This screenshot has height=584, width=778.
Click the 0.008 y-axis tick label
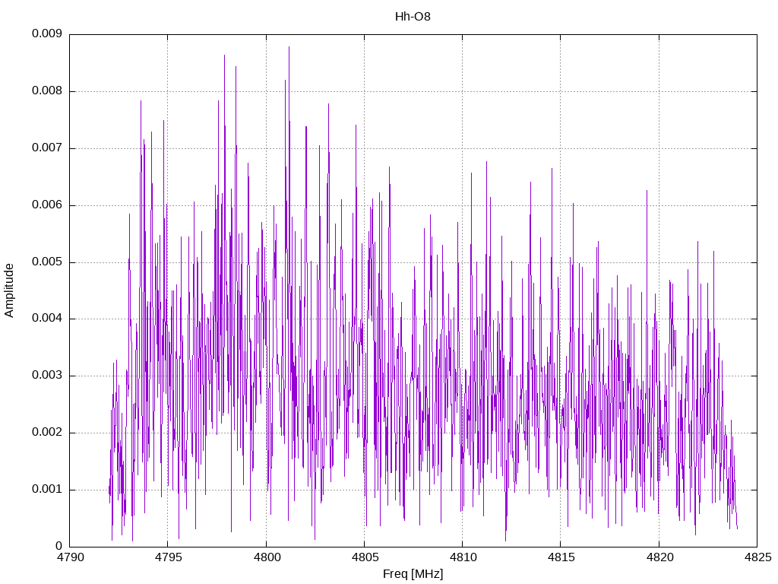pos(47,91)
